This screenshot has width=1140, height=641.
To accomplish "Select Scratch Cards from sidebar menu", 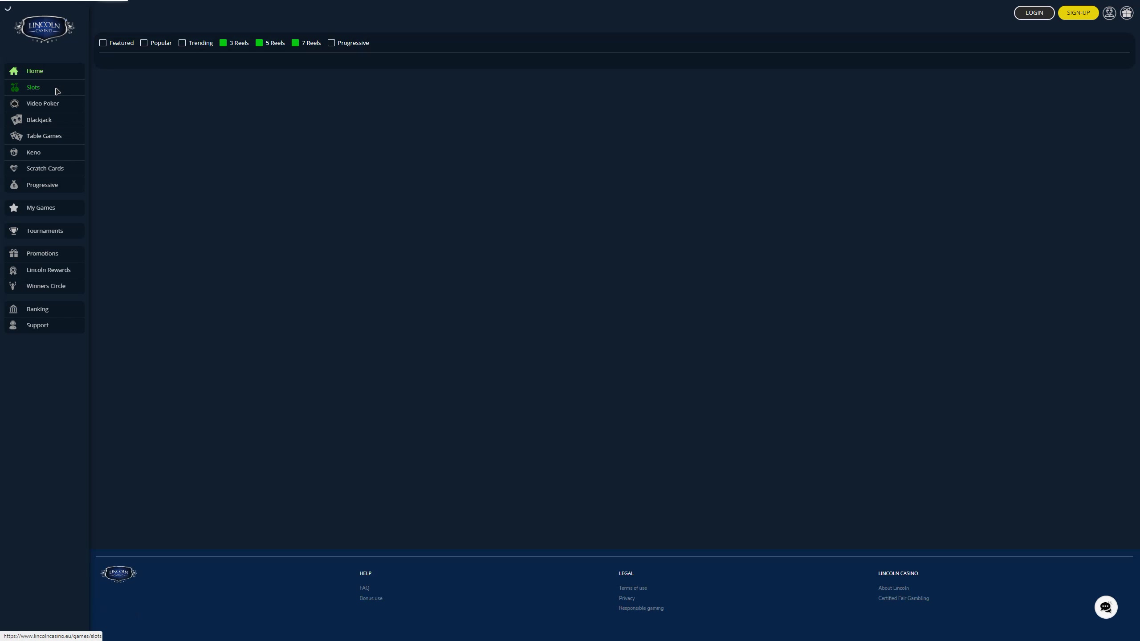I will [45, 168].
